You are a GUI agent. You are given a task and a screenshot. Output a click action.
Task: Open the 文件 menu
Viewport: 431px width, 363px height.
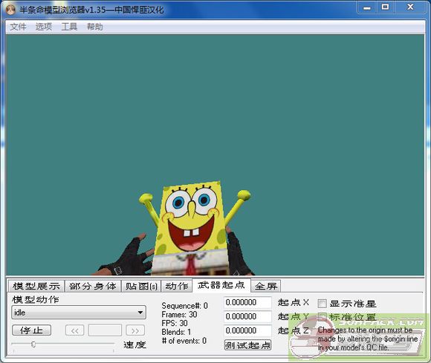(18, 27)
